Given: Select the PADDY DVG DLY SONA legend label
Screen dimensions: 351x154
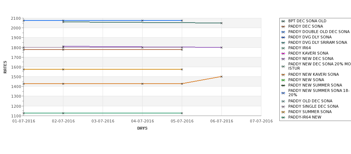Looking at the screenshot, I should point(310,37).
